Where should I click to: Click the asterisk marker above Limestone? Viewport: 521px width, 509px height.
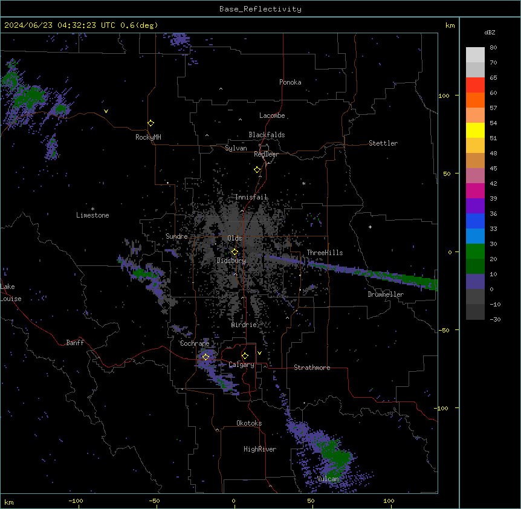click(92, 209)
